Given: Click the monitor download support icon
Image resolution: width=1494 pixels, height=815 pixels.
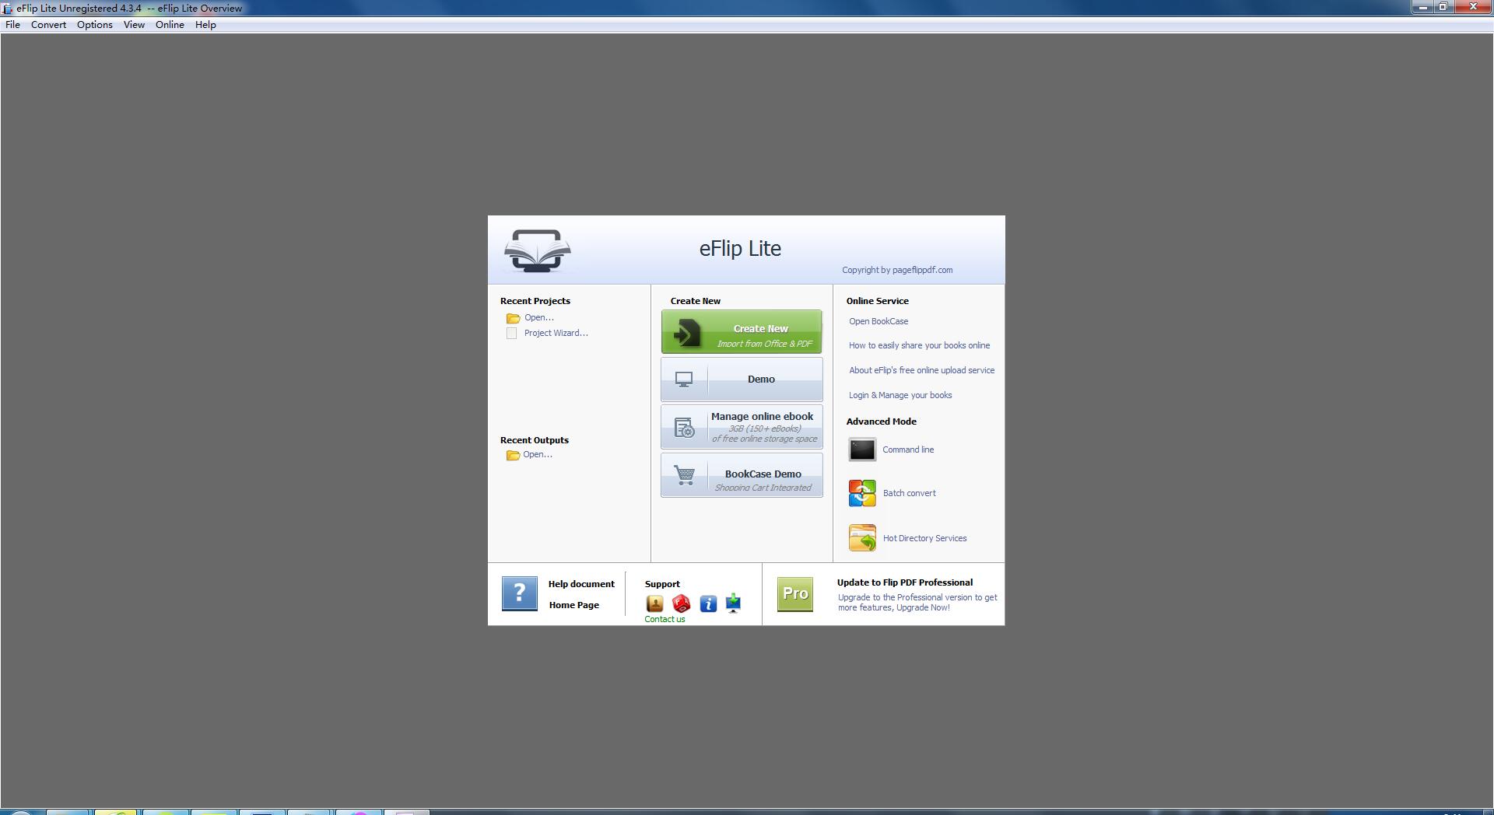Looking at the screenshot, I should pyautogui.click(x=734, y=604).
